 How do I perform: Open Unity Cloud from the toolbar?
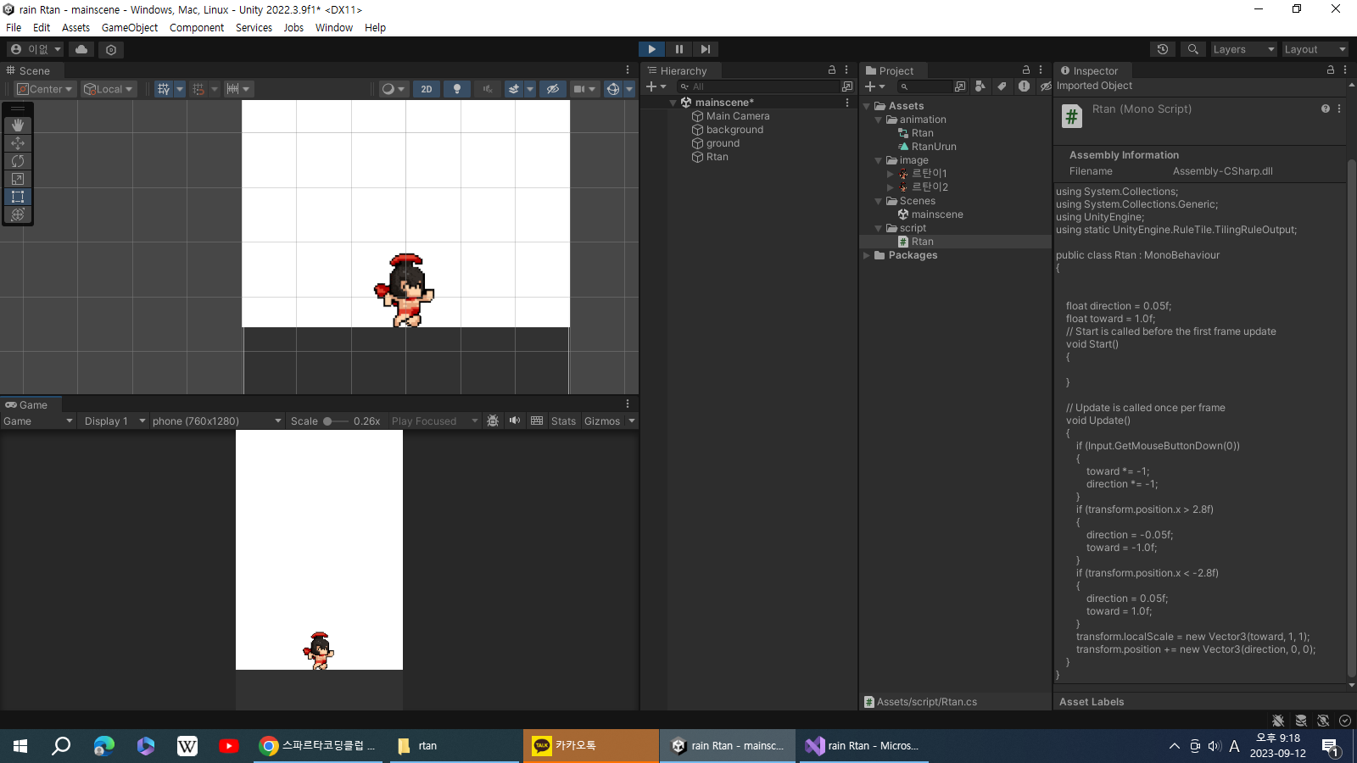[81, 49]
